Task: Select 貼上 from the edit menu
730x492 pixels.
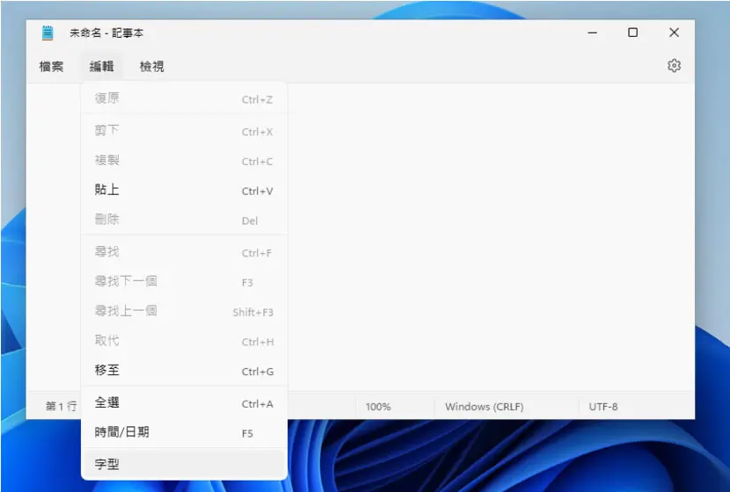Action: point(184,190)
